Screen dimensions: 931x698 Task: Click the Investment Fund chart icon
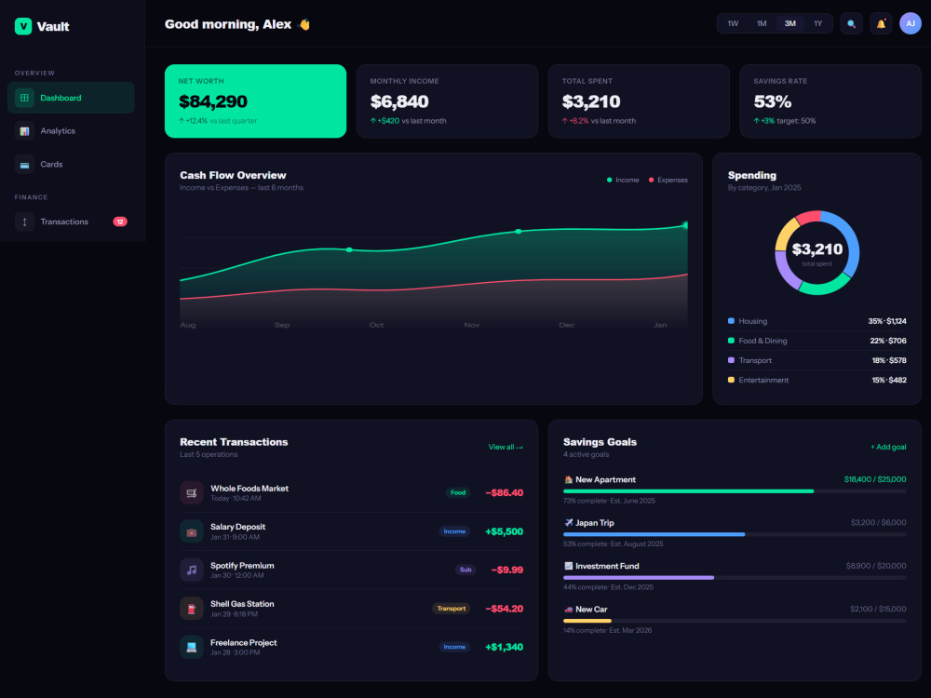tap(568, 566)
